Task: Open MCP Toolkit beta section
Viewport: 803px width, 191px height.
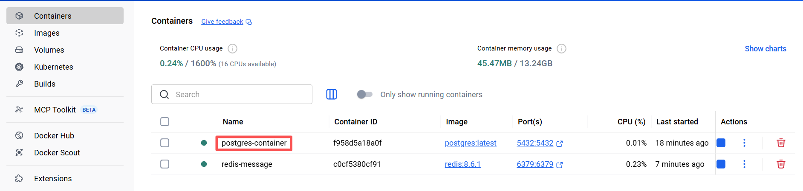Action: coord(65,110)
